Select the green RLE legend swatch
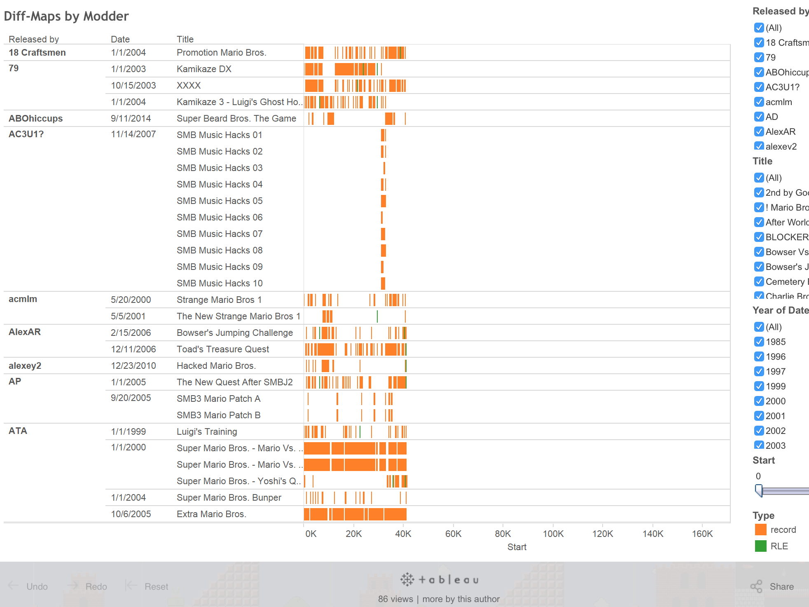The height and width of the screenshot is (607, 809). pyautogui.click(x=760, y=546)
